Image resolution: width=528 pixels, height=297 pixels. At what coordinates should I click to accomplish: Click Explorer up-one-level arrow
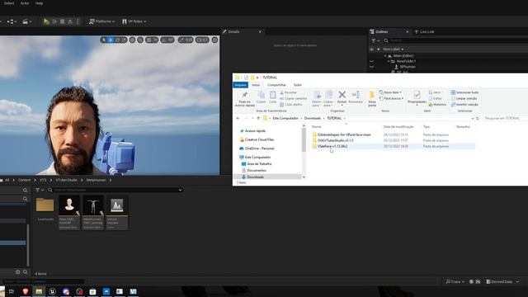click(x=258, y=119)
